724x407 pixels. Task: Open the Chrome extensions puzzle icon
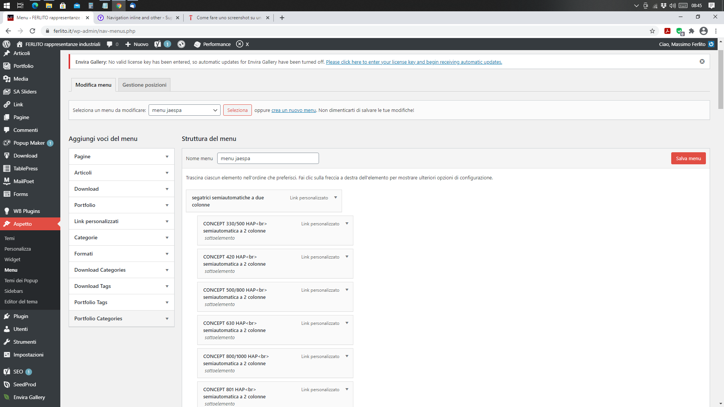[691, 31]
